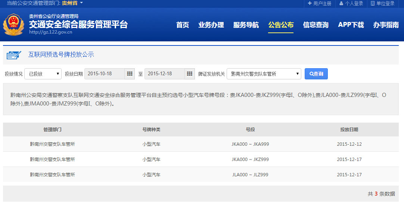Click the plus icon beside 用户注册

click(310, 3)
